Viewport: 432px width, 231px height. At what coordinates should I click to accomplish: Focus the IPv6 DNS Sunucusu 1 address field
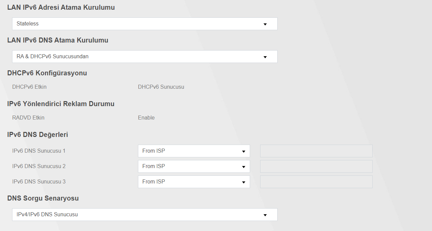[316, 151]
